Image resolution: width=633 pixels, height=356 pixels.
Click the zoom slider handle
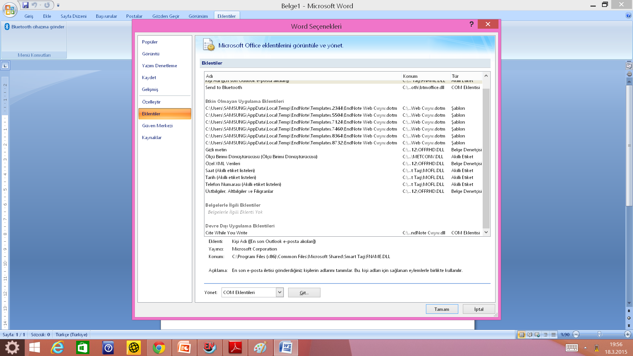pos(599,335)
